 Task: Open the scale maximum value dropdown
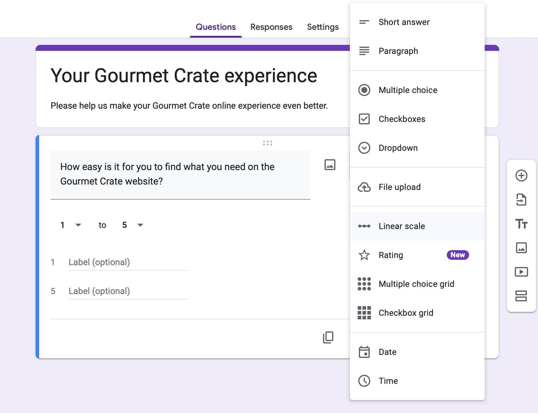(132, 225)
